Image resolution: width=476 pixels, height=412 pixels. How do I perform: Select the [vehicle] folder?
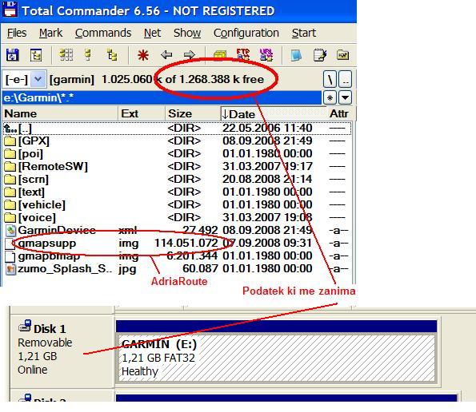[177, 204]
